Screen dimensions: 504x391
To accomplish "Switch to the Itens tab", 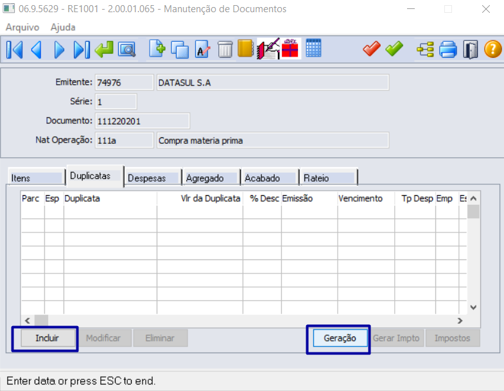I will click(36, 178).
